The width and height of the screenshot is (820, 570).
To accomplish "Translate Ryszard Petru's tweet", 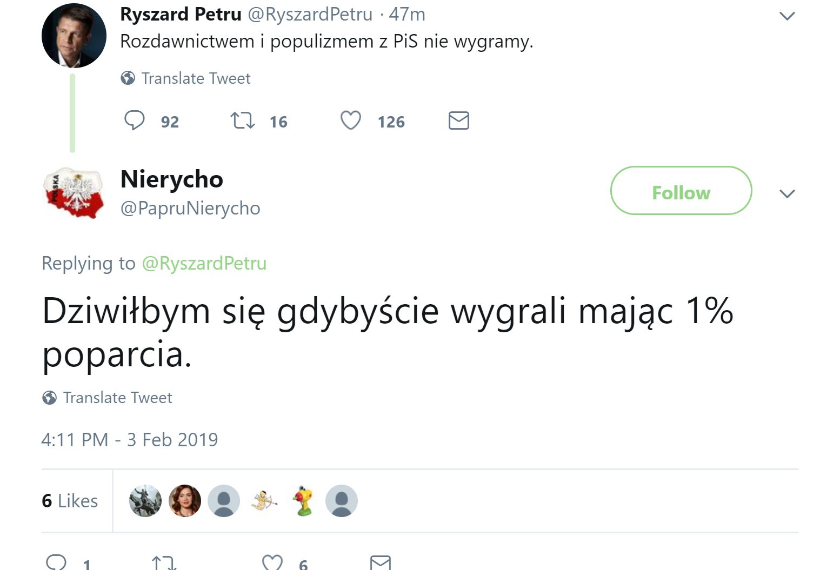I will (185, 78).
